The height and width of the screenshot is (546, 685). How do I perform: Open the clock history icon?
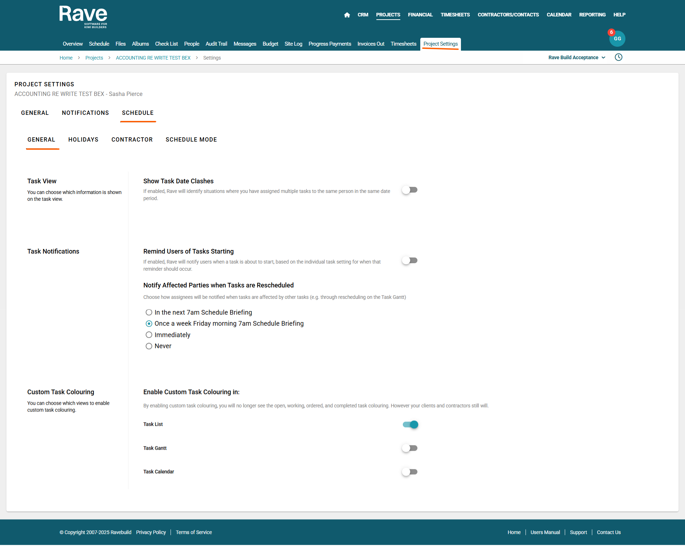(618, 57)
